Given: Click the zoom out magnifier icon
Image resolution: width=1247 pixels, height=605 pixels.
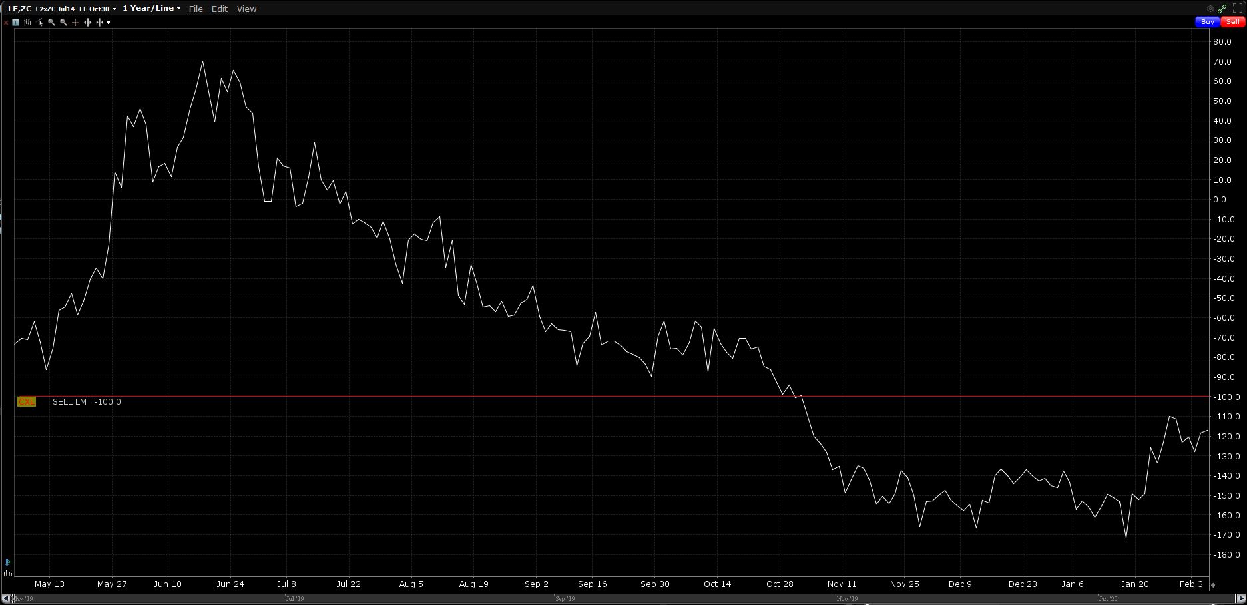Looking at the screenshot, I should [63, 22].
